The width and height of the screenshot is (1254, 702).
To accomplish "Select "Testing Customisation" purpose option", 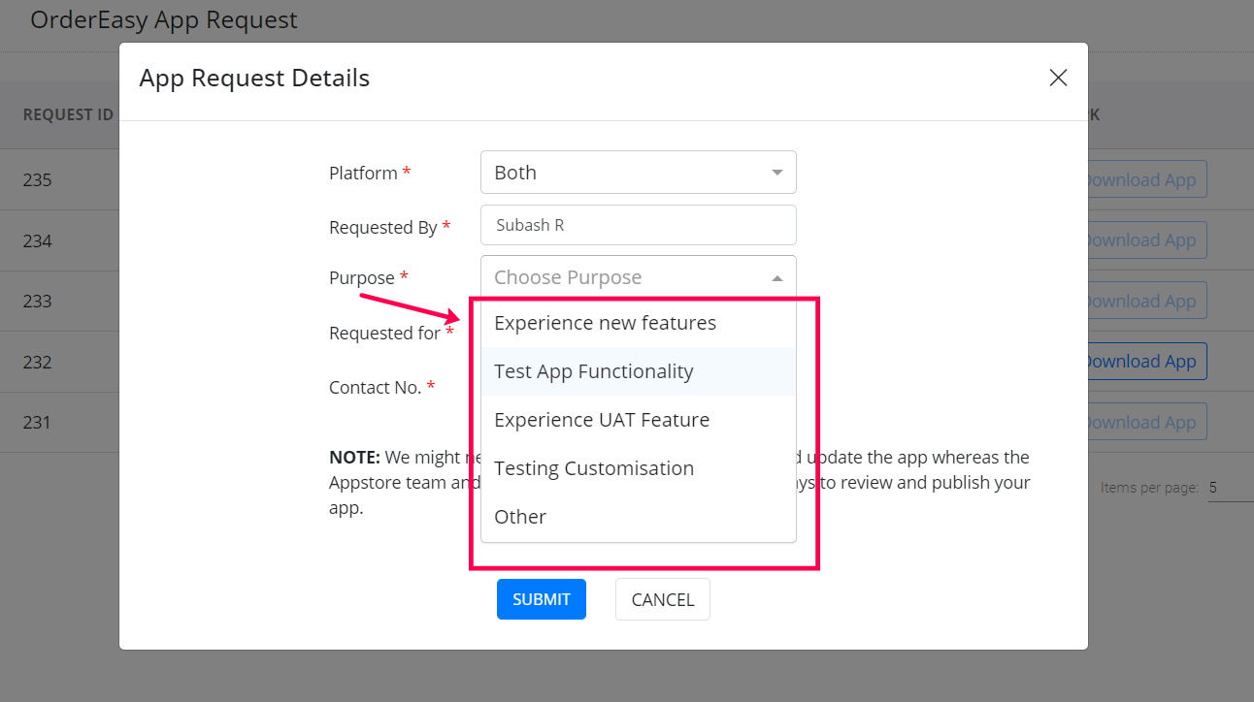I will click(x=594, y=468).
